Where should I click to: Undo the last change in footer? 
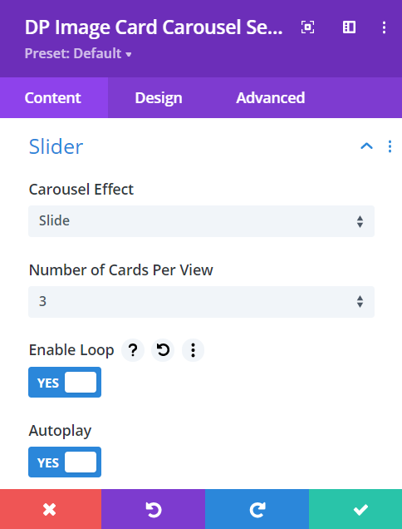click(154, 509)
